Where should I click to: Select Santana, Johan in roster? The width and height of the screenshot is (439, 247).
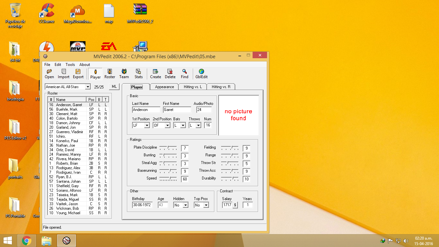point(78,181)
